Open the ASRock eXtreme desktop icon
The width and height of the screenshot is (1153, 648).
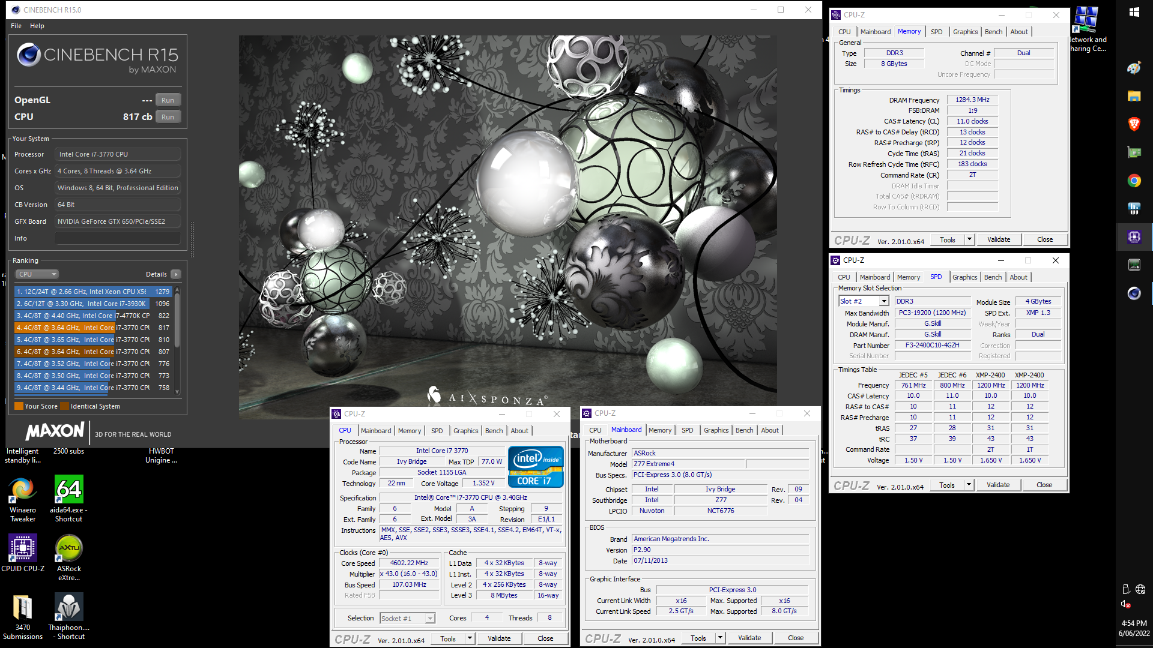68,557
